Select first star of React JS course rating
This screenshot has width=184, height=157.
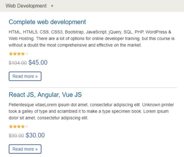[11, 126]
